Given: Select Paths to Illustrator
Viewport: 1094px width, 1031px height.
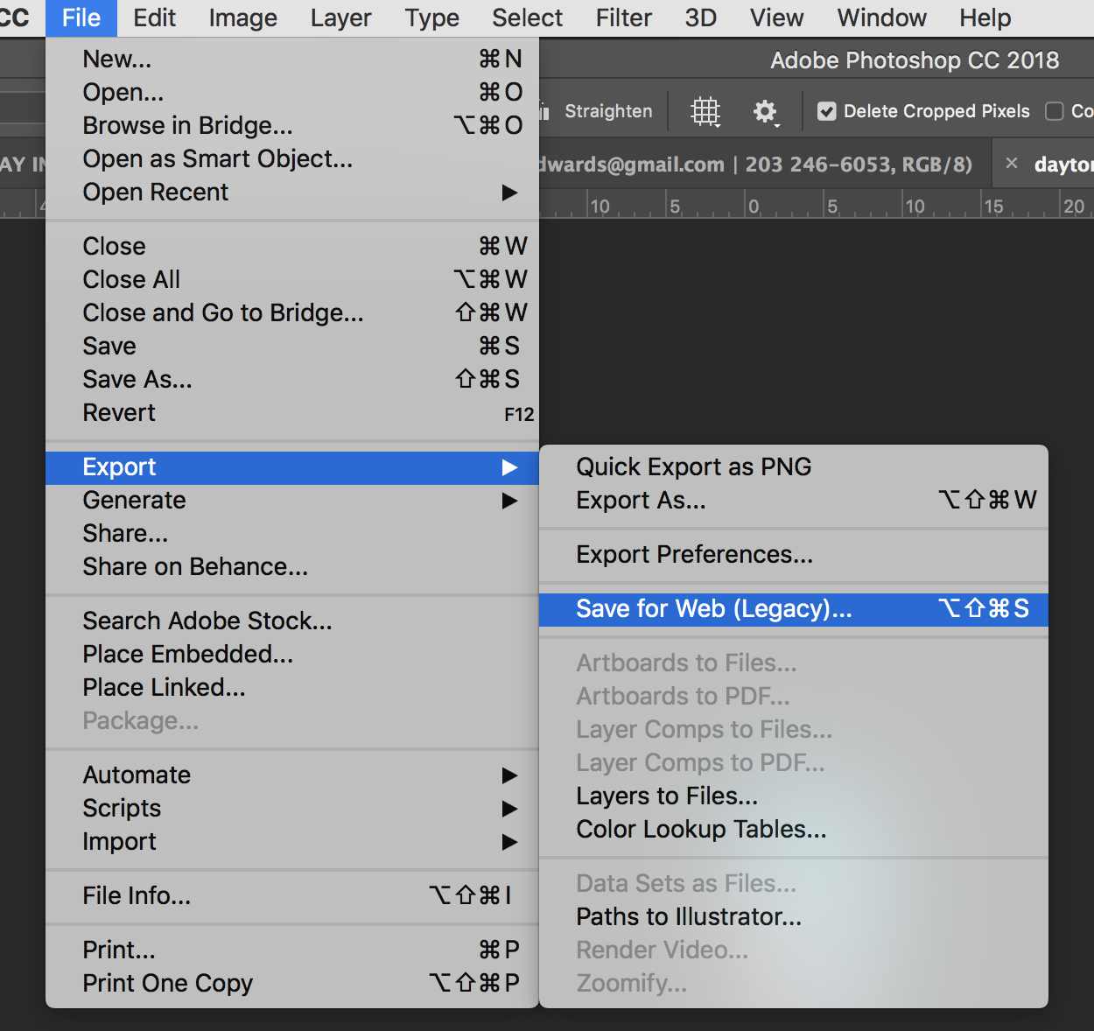Looking at the screenshot, I should point(689,917).
